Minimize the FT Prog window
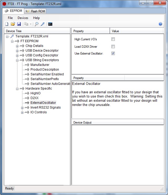Image resolution: width=168 pixels, height=195 pixels. point(143,3)
